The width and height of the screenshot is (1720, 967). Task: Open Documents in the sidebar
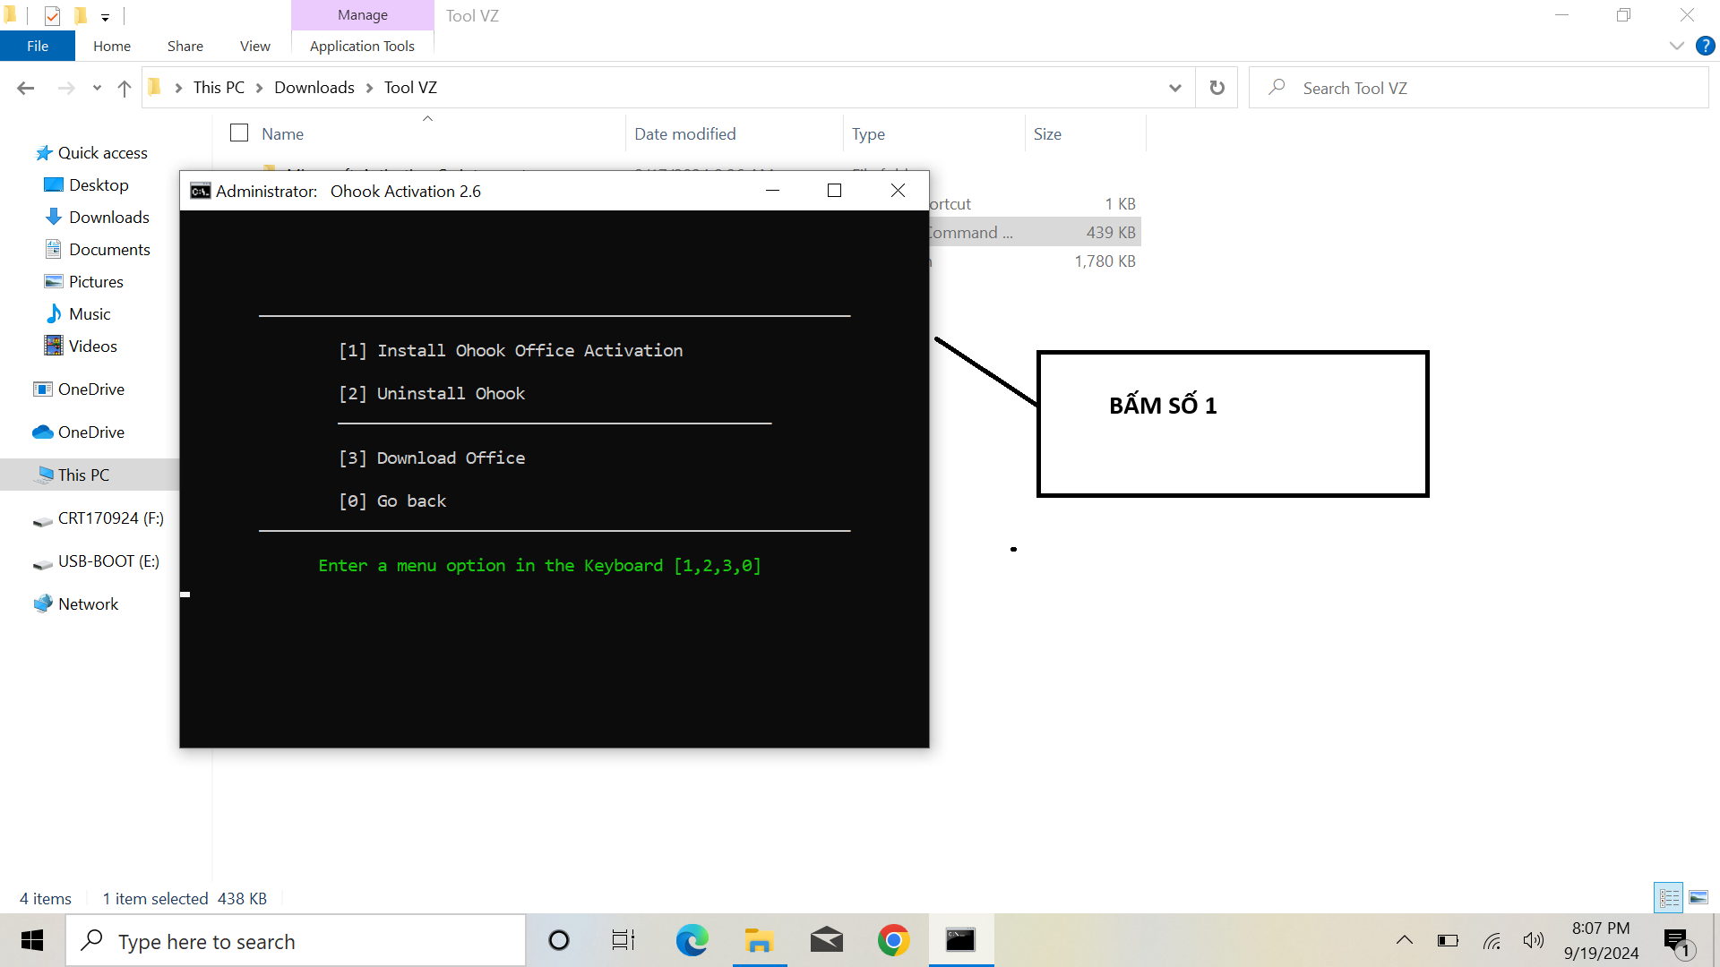click(109, 250)
